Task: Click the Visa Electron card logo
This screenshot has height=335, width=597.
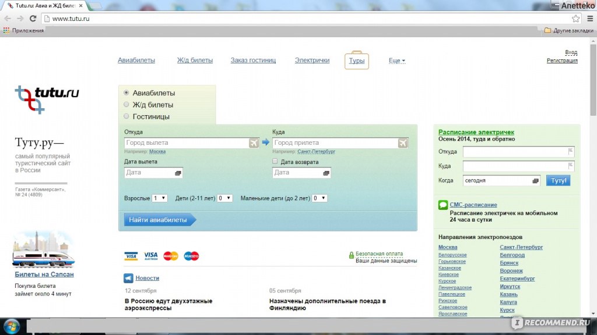Action: [151, 256]
